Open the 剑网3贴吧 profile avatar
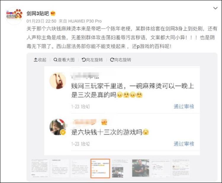Image resolution: width=222 pixels, height=183 pixels. coord(14,16)
